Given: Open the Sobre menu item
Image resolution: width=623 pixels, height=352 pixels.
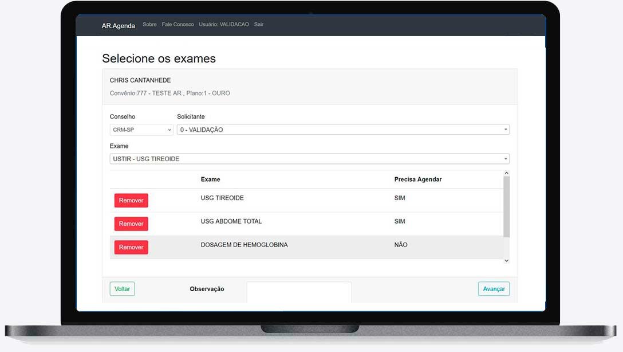Looking at the screenshot, I should point(149,25).
